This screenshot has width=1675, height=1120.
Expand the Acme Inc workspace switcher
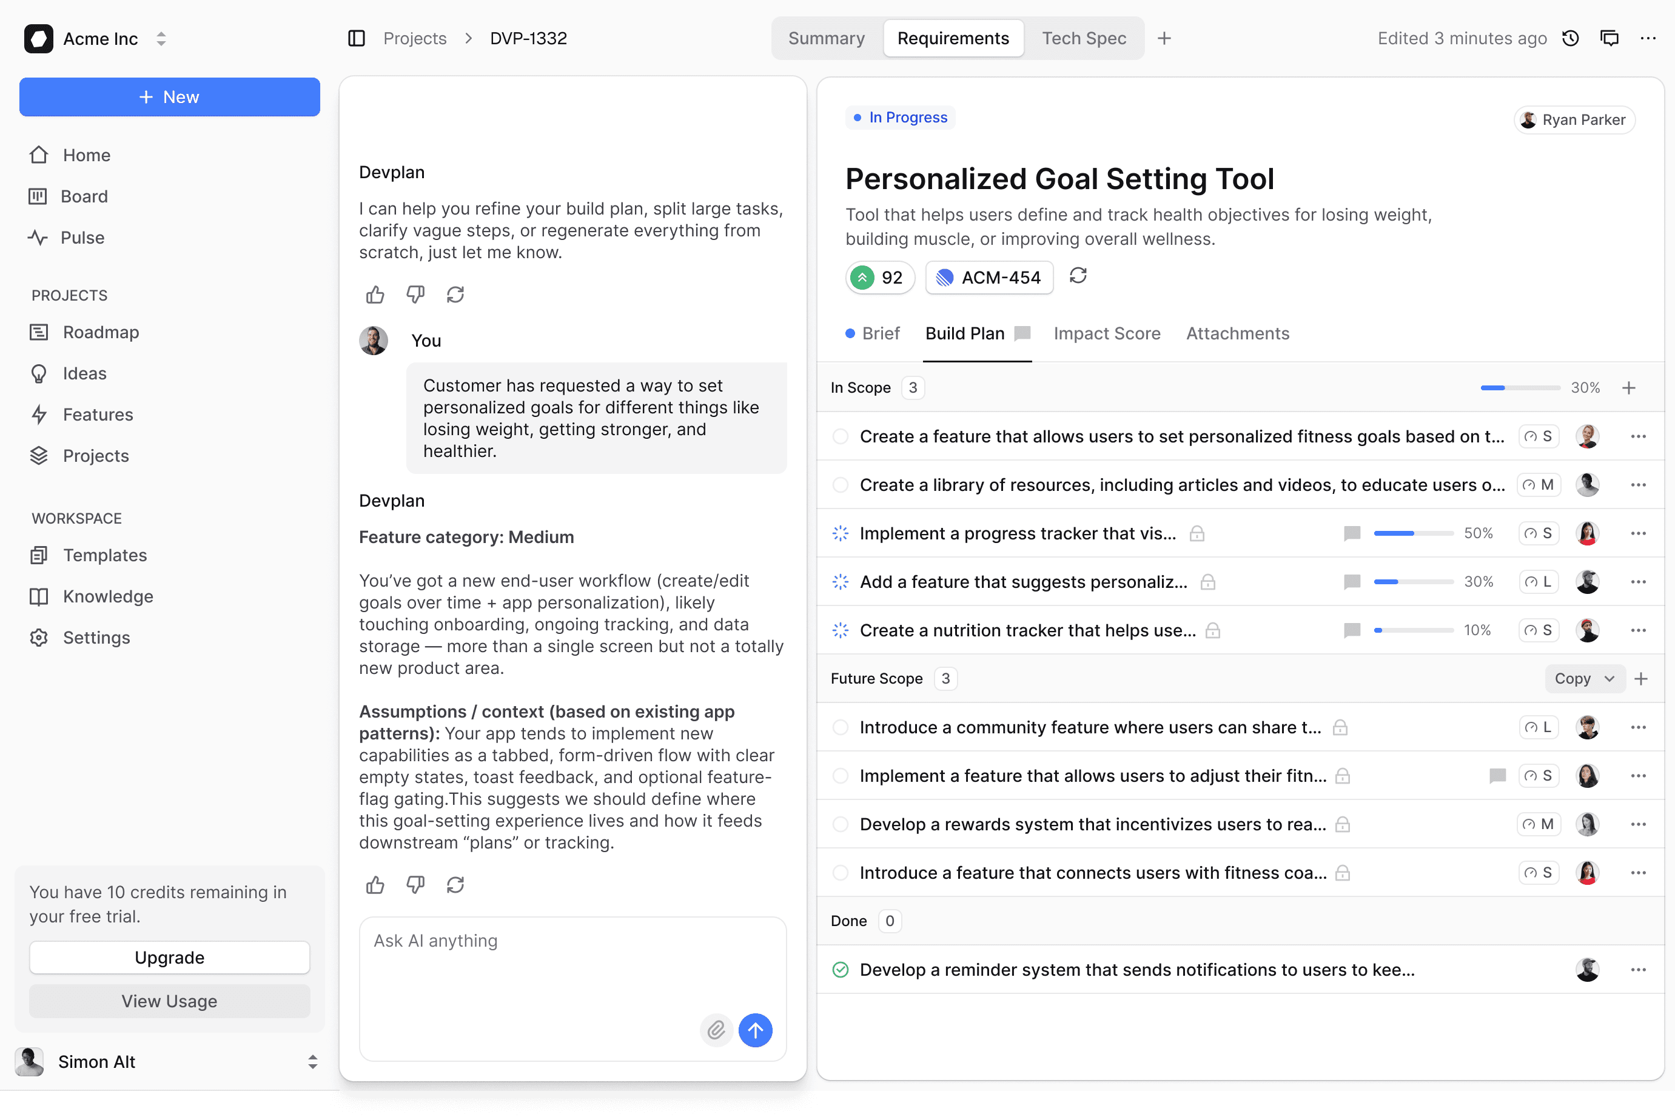[x=161, y=39]
